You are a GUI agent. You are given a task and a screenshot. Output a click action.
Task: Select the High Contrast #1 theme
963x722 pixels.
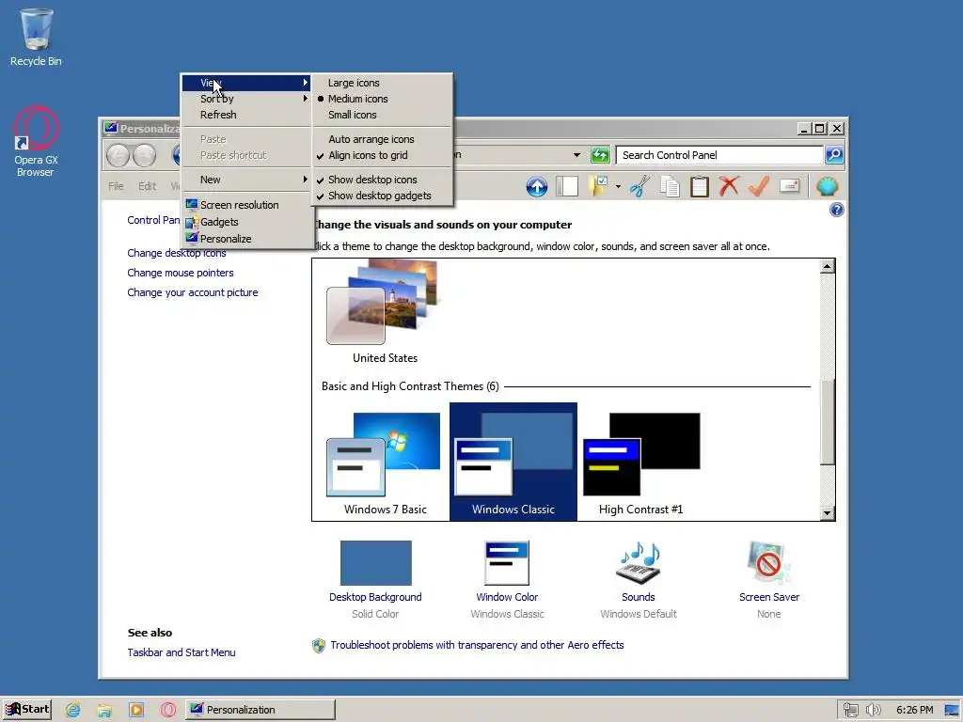(640, 463)
